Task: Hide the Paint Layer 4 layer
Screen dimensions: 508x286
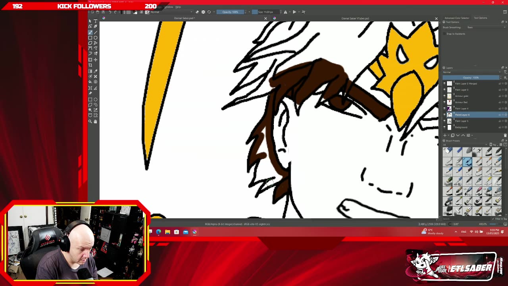Action: tap(444, 108)
